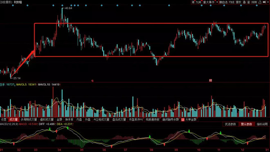The height and width of the screenshot is (152, 270).
Task: Click the red L2 icon before 大单金额
Action: [183, 119]
